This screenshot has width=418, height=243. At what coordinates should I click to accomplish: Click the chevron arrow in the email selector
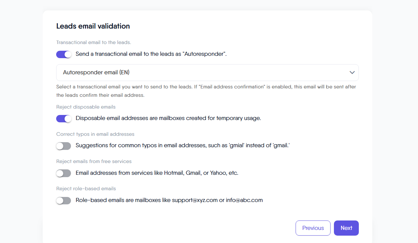tap(352, 73)
